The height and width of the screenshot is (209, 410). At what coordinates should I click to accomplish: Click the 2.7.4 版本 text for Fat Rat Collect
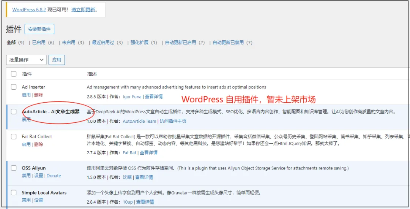pyautogui.click(x=96, y=152)
